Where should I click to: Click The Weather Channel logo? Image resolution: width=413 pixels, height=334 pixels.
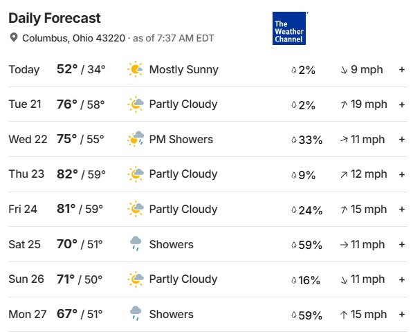click(289, 28)
